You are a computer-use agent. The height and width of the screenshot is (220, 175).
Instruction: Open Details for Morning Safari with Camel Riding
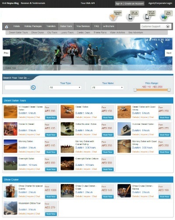[x=79, y=152]
